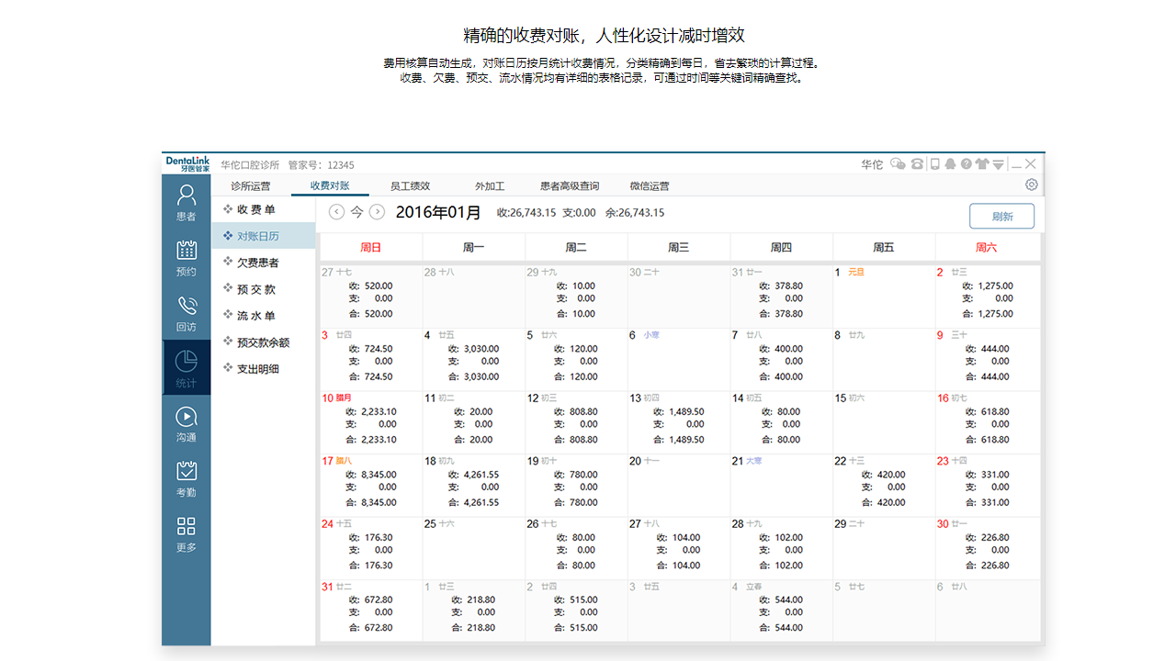Switch to the 员工绩效 tab
Screen dimensions: 1176x661
[409, 185]
